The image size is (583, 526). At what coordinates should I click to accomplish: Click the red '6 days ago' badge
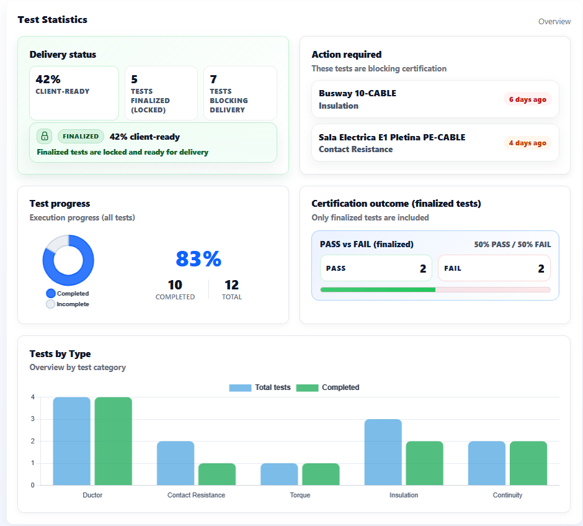click(527, 99)
